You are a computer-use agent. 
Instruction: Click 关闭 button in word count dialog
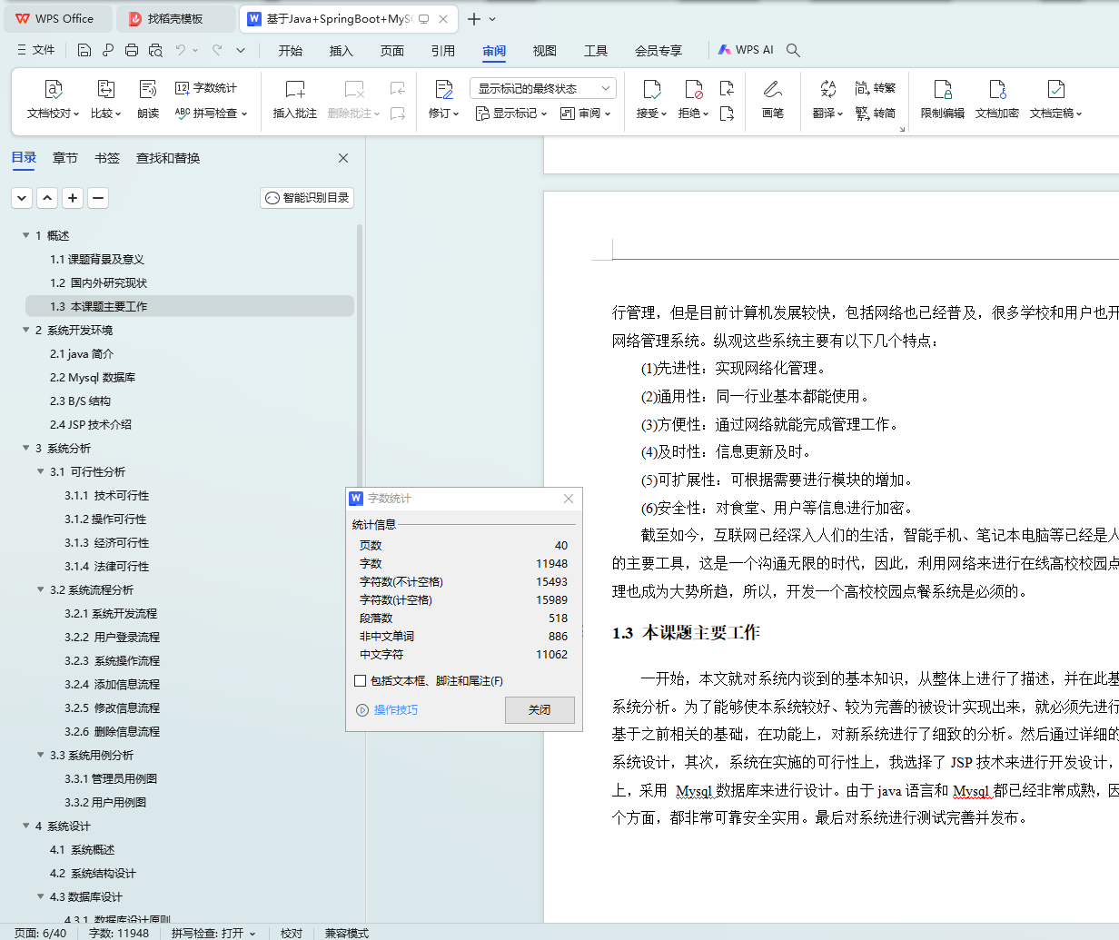(x=540, y=710)
